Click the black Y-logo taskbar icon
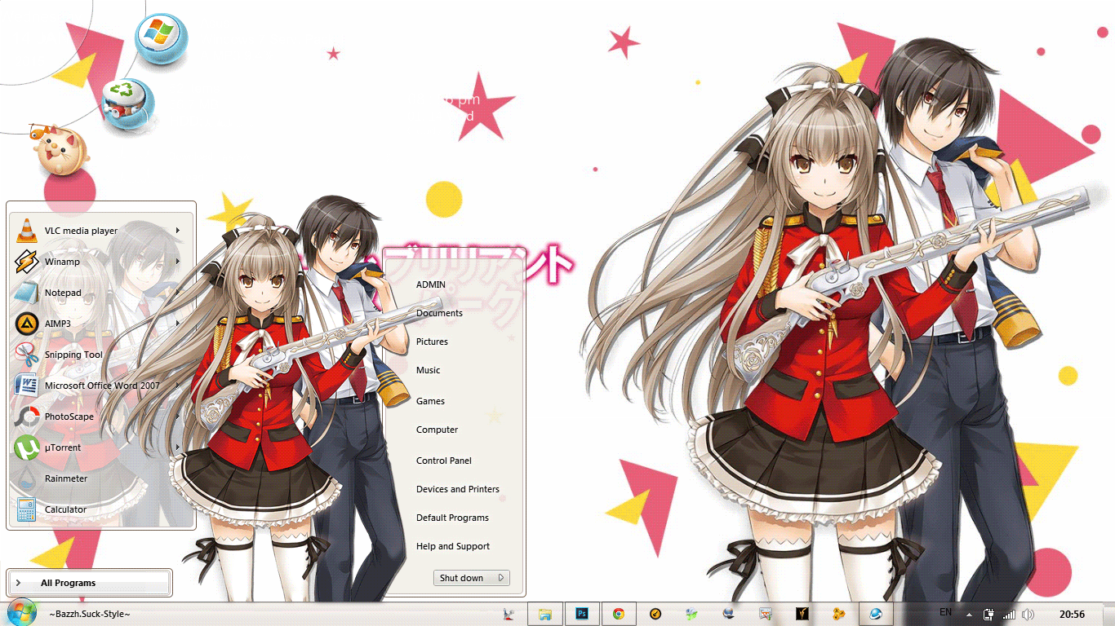This screenshot has height=626, width=1115. (x=802, y=614)
